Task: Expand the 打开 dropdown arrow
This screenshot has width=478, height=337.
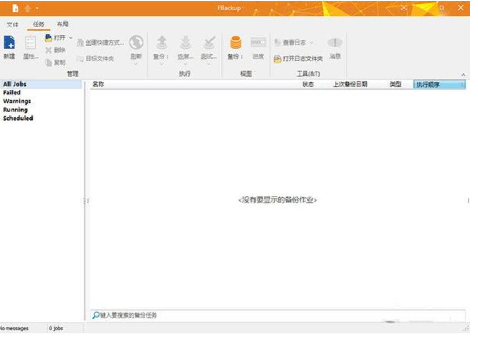Action: [x=71, y=38]
